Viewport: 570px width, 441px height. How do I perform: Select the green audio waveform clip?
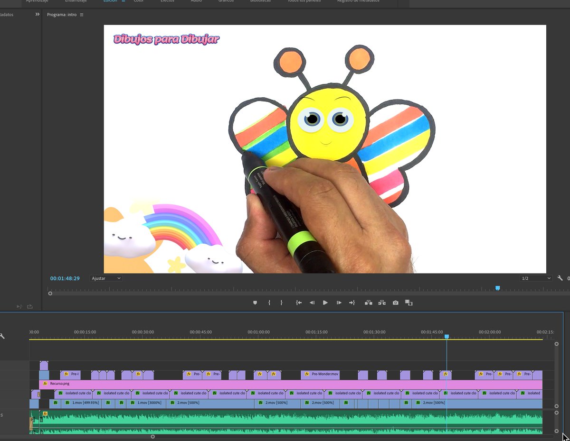291,422
